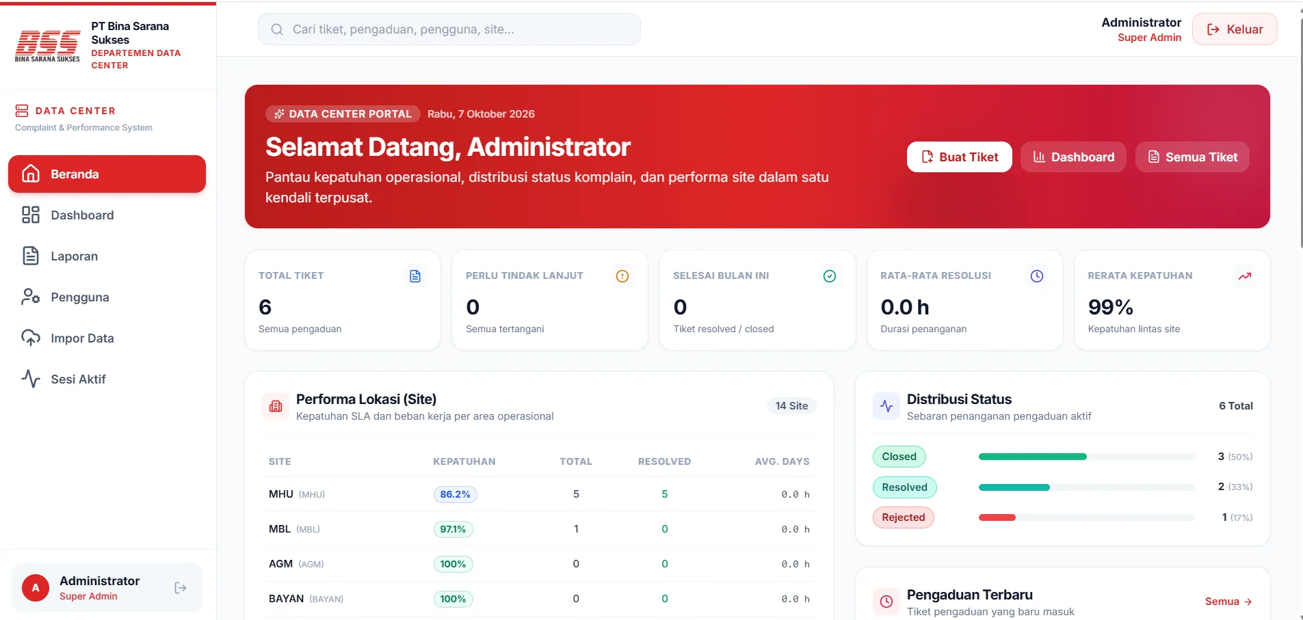Click the Pengaduan Terbaru clock icon
Image resolution: width=1303 pixels, height=620 pixels.
click(x=886, y=602)
